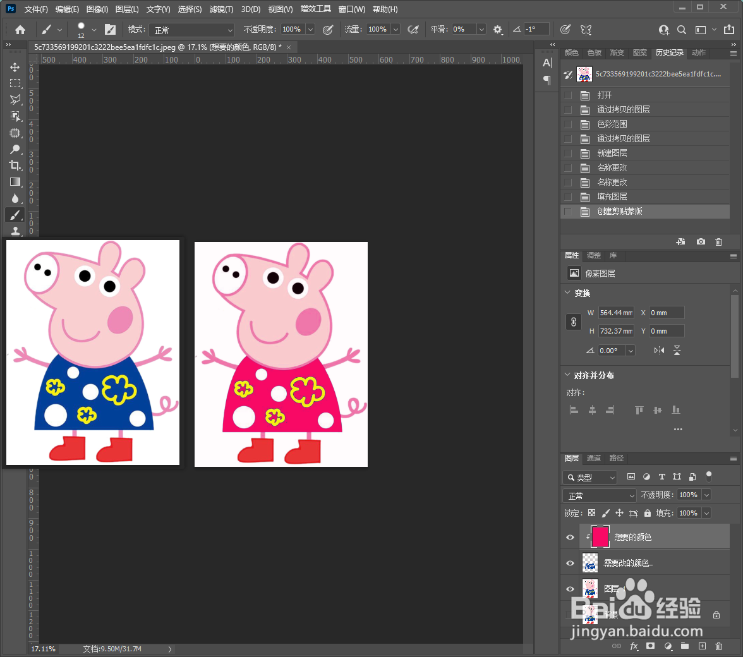Set history brush source for 新建图层 state
The height and width of the screenshot is (657, 743).
click(x=567, y=154)
